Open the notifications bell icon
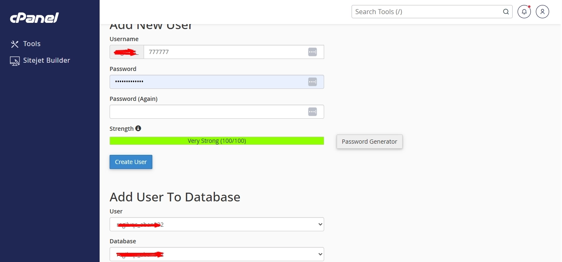 tap(524, 12)
